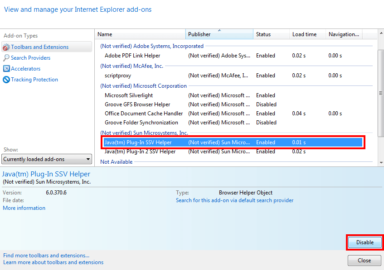This screenshot has height=270, width=384.
Task: Open Learn more about toolbars link
Action: [x=53, y=262]
